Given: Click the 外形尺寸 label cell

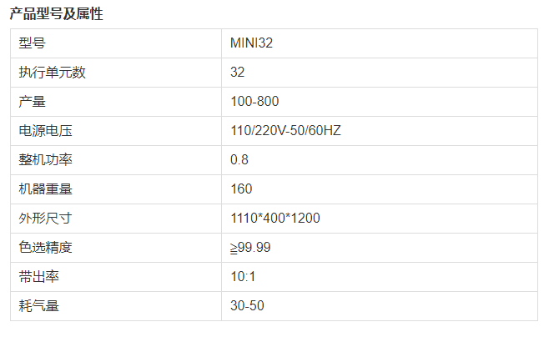Looking at the screenshot, I should [116, 219].
